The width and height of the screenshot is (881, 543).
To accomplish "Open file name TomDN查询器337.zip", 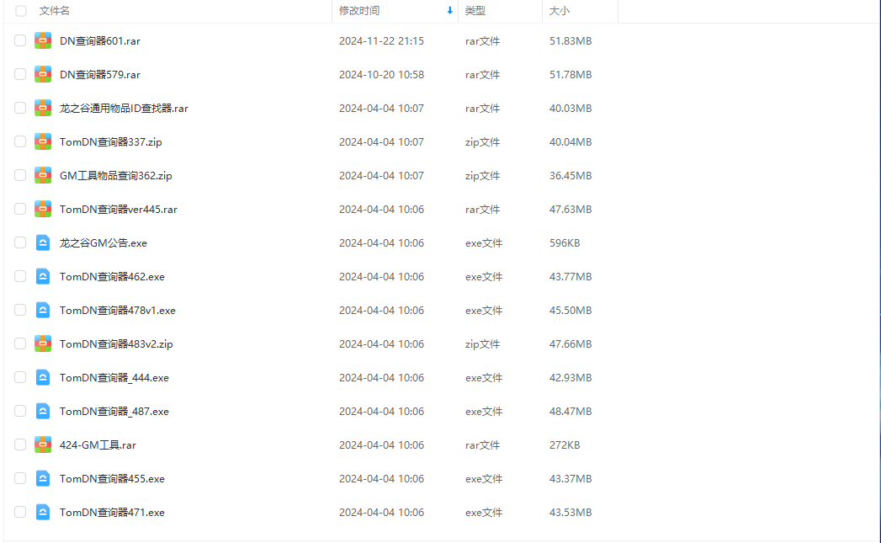I will (111, 142).
